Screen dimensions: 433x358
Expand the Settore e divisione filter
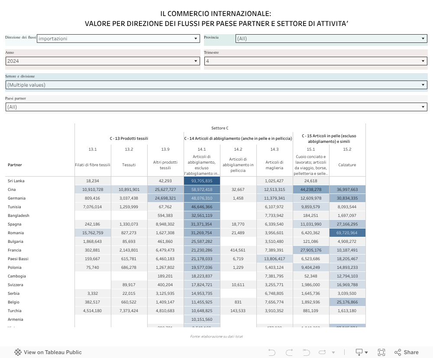click(x=216, y=85)
